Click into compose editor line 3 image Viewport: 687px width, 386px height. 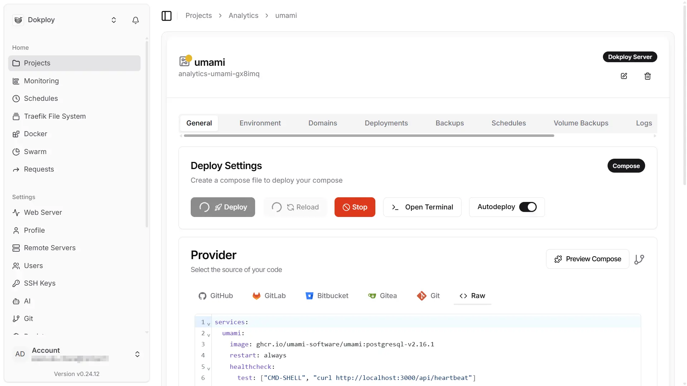331,344
